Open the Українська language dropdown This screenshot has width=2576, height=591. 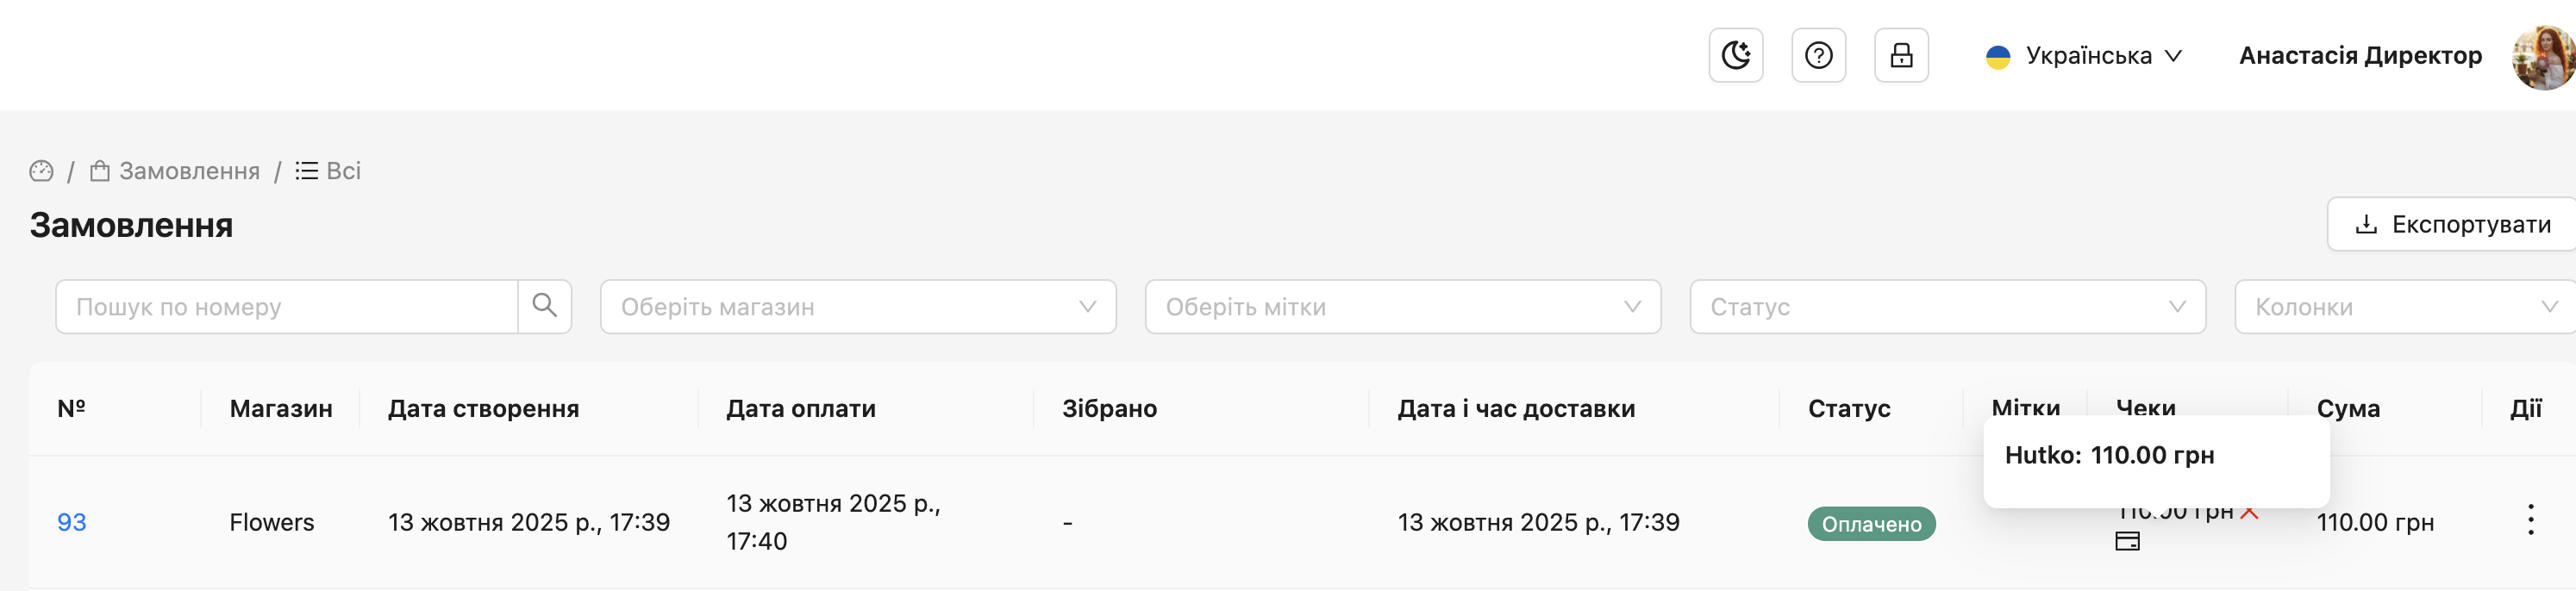tap(2083, 56)
